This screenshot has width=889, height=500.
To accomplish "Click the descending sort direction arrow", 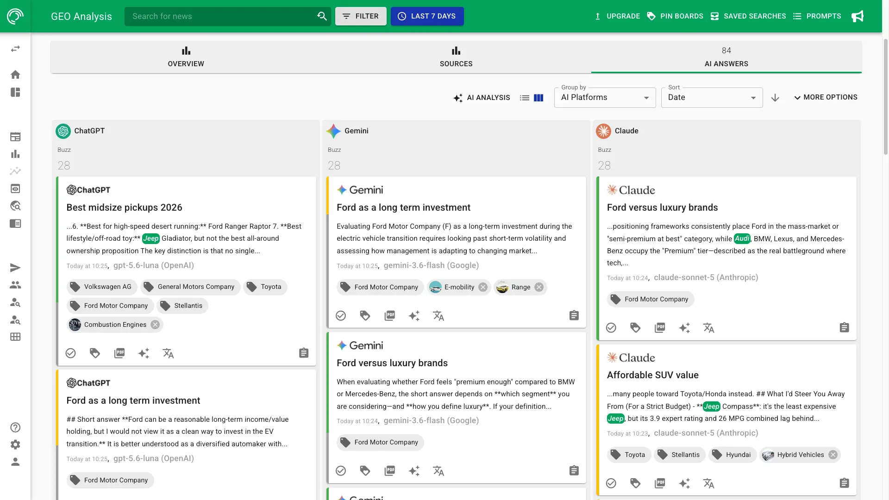I will click(x=775, y=98).
